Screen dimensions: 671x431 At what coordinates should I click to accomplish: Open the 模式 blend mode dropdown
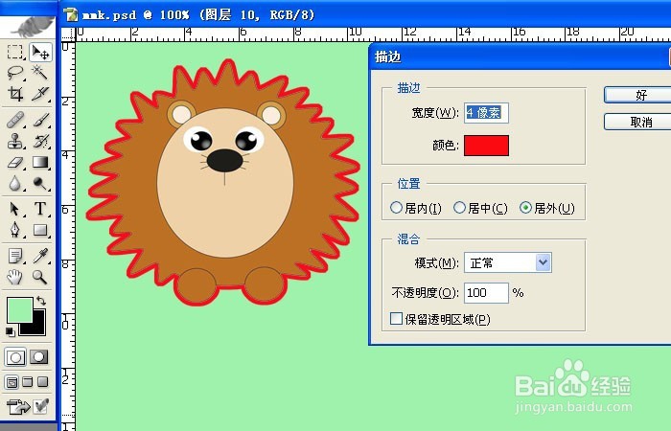[x=508, y=262]
